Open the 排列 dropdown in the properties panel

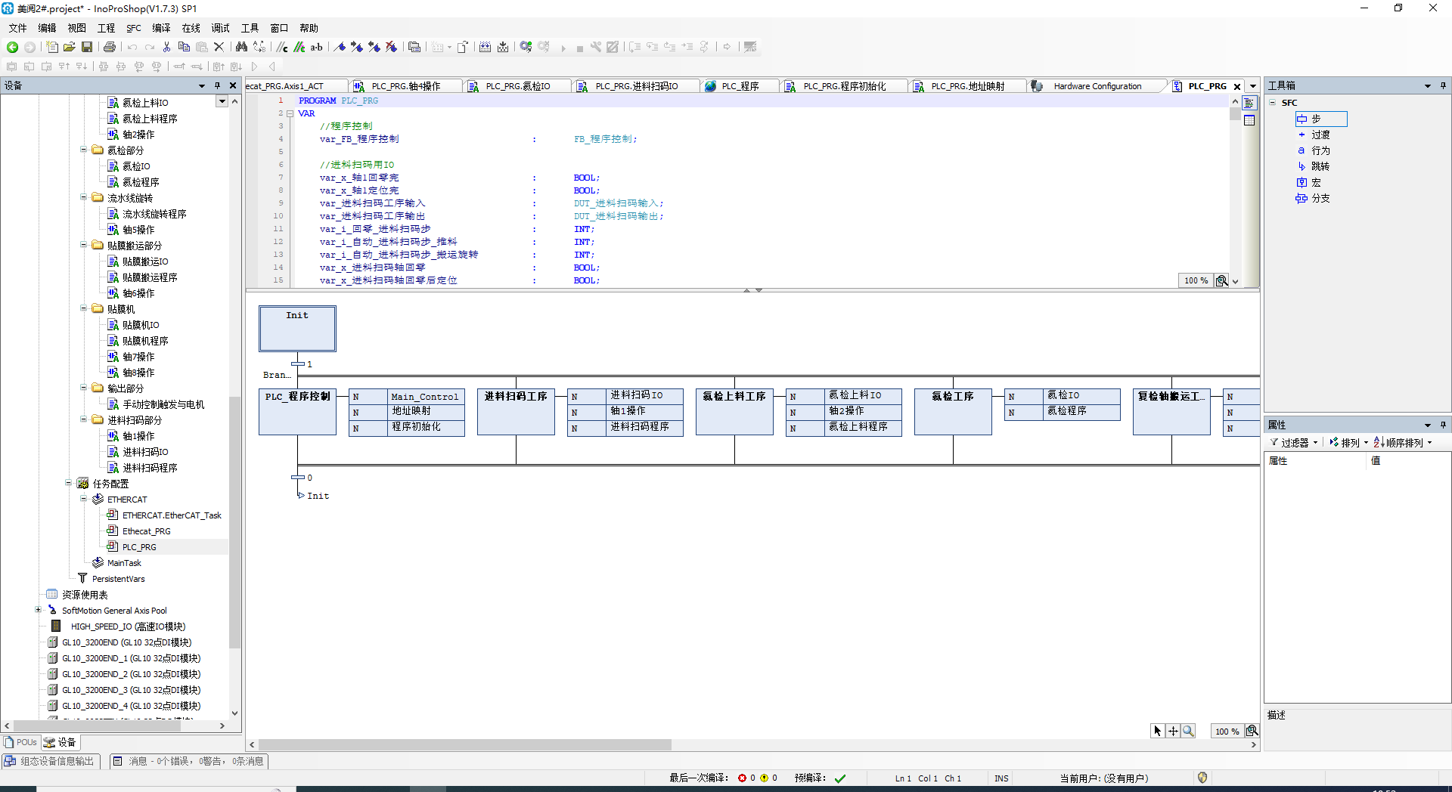click(1349, 443)
